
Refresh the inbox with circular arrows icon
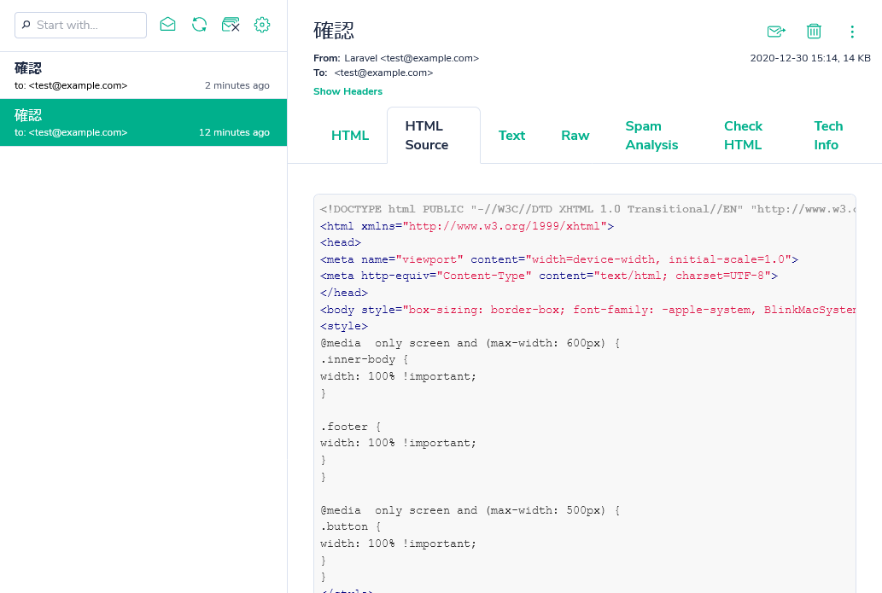pos(199,24)
